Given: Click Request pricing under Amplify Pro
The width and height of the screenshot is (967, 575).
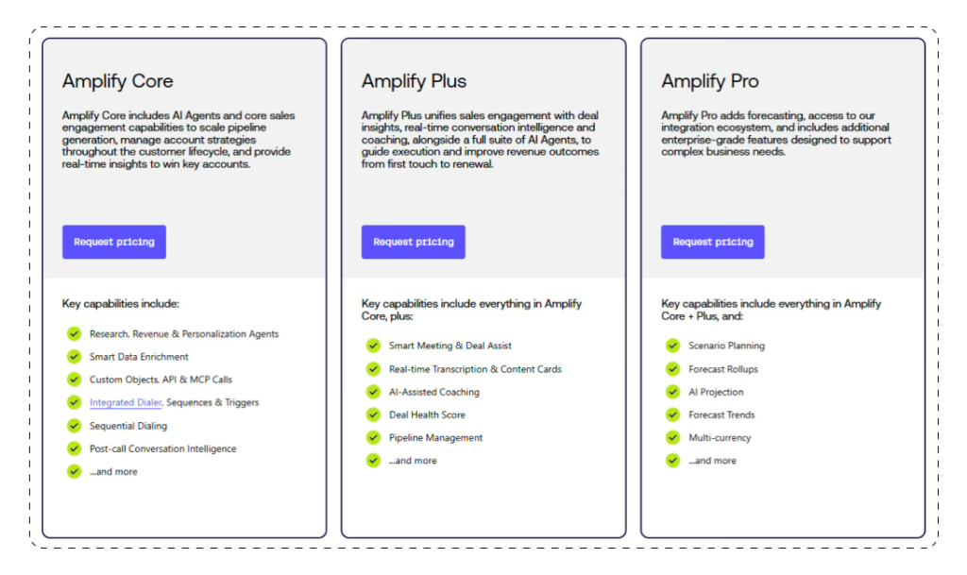Looking at the screenshot, I should (712, 242).
